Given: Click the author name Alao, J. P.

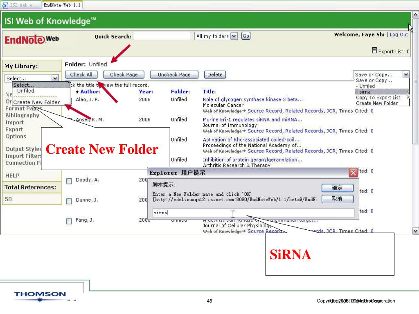Looking at the screenshot, I should [x=88, y=100].
